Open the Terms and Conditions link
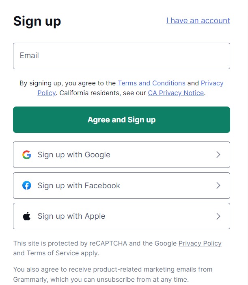This screenshot has height=285, width=248. [151, 83]
